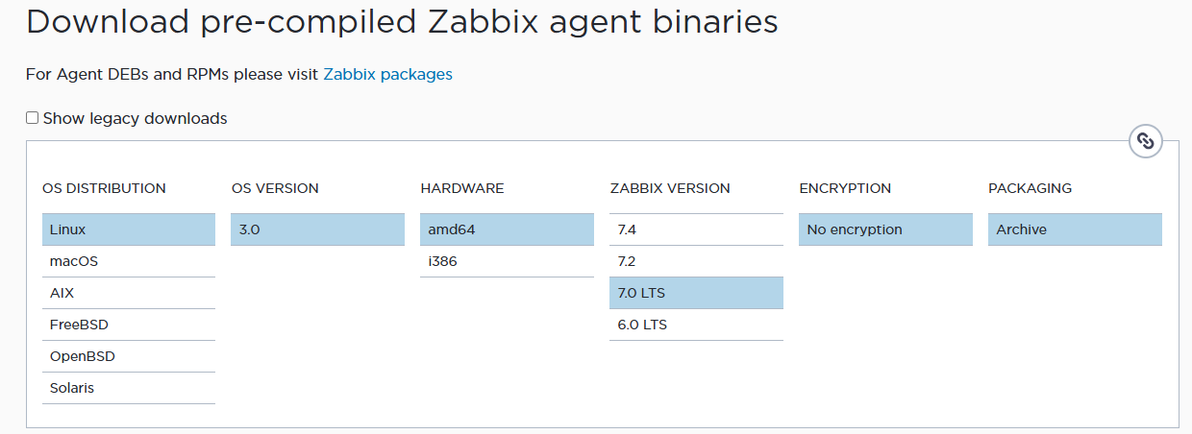Select AIX from OS distribution list
This screenshot has height=434, width=1192.
[x=129, y=293]
